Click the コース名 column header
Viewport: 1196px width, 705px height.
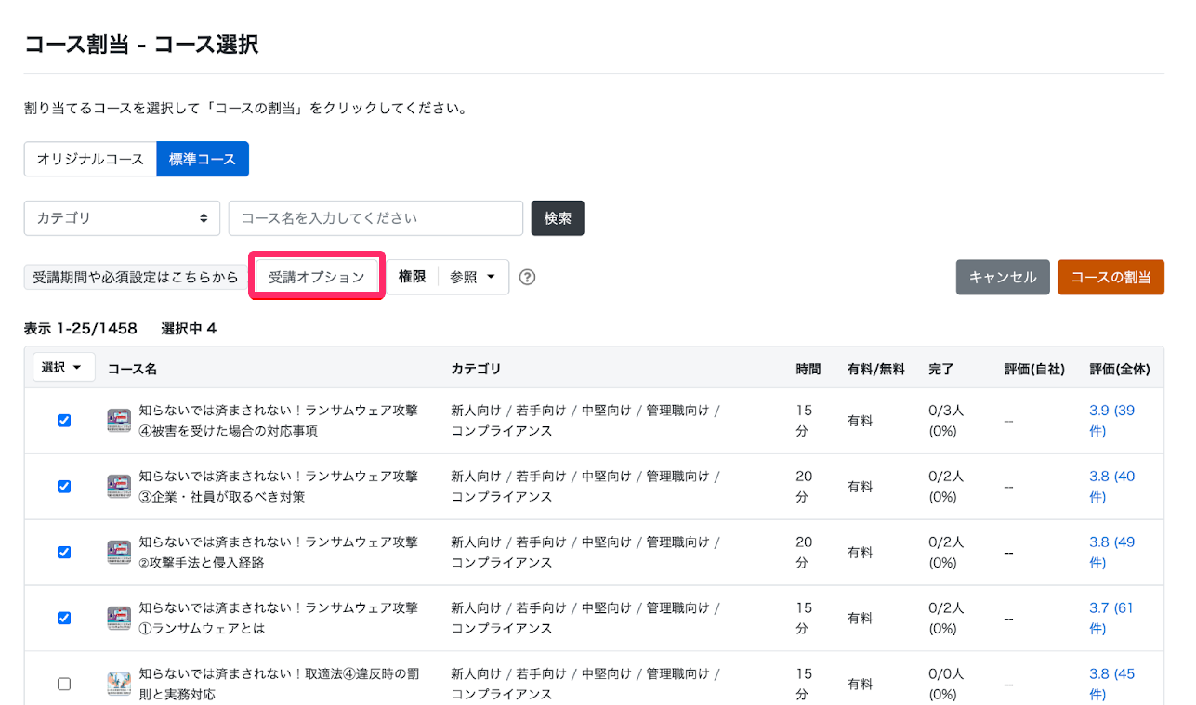click(x=132, y=369)
